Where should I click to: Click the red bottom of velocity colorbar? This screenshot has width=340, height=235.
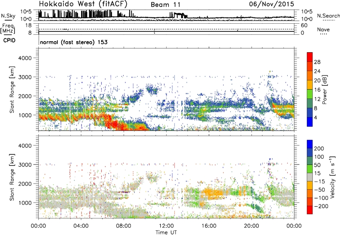click(x=310, y=210)
